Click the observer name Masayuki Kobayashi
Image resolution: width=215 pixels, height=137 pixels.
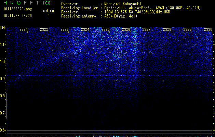(123, 4)
